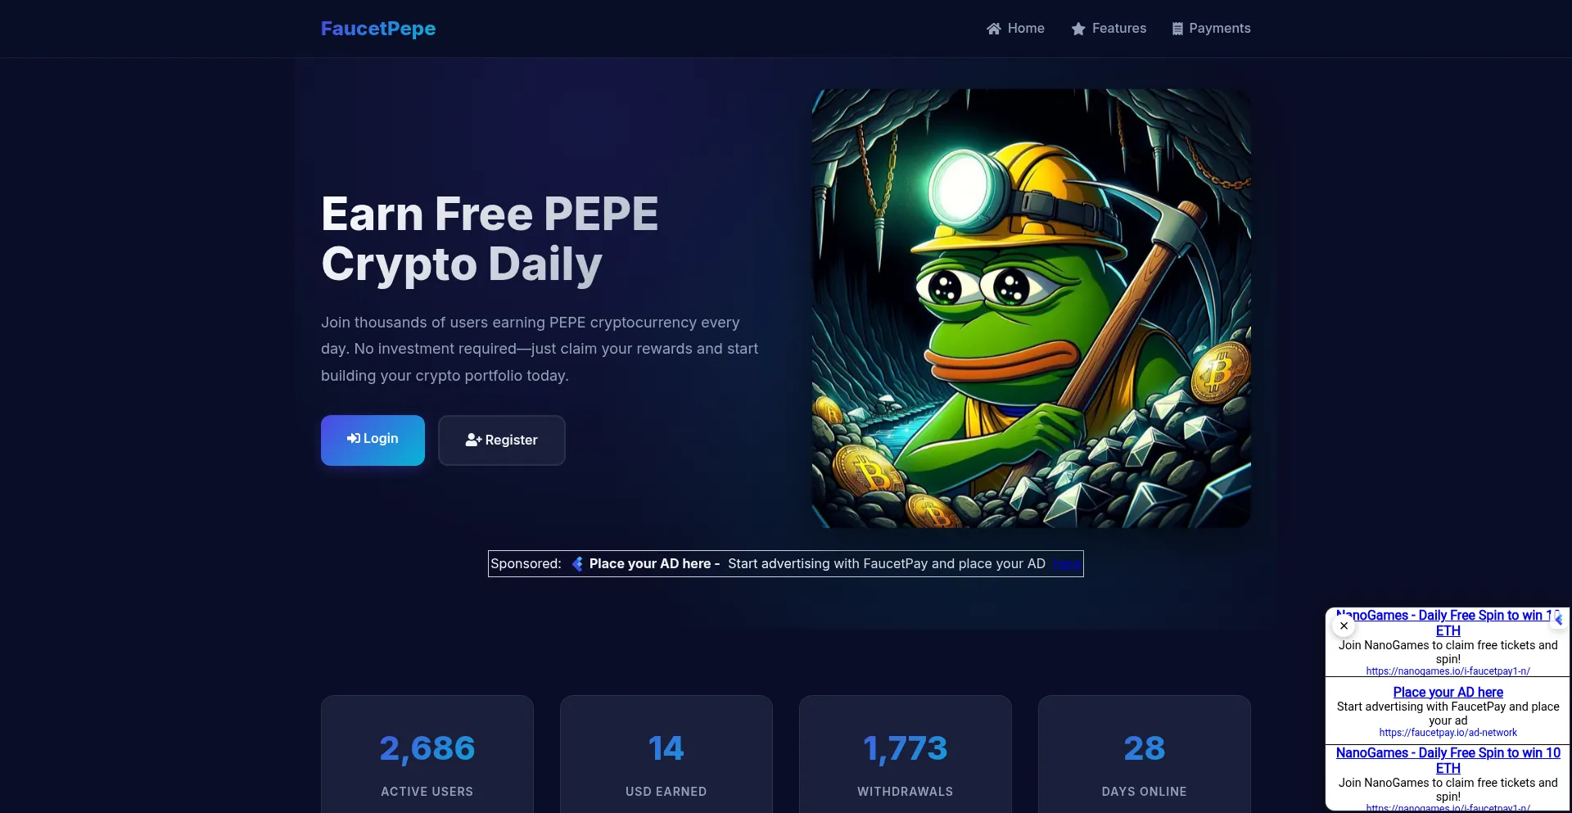Open 'Place your AD here' link in the popup
The height and width of the screenshot is (813, 1572).
(1448, 692)
